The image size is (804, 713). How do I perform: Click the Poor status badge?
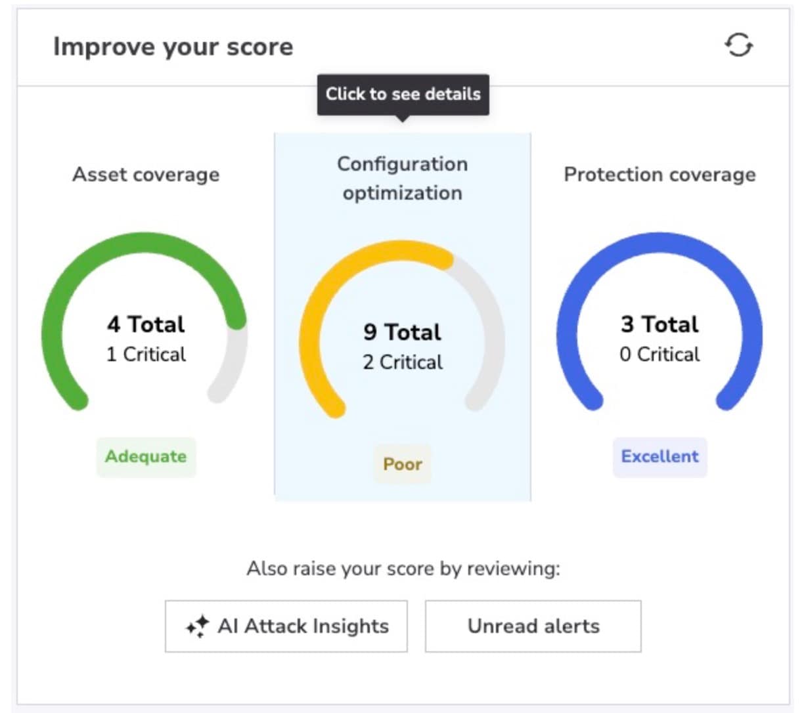pos(403,464)
